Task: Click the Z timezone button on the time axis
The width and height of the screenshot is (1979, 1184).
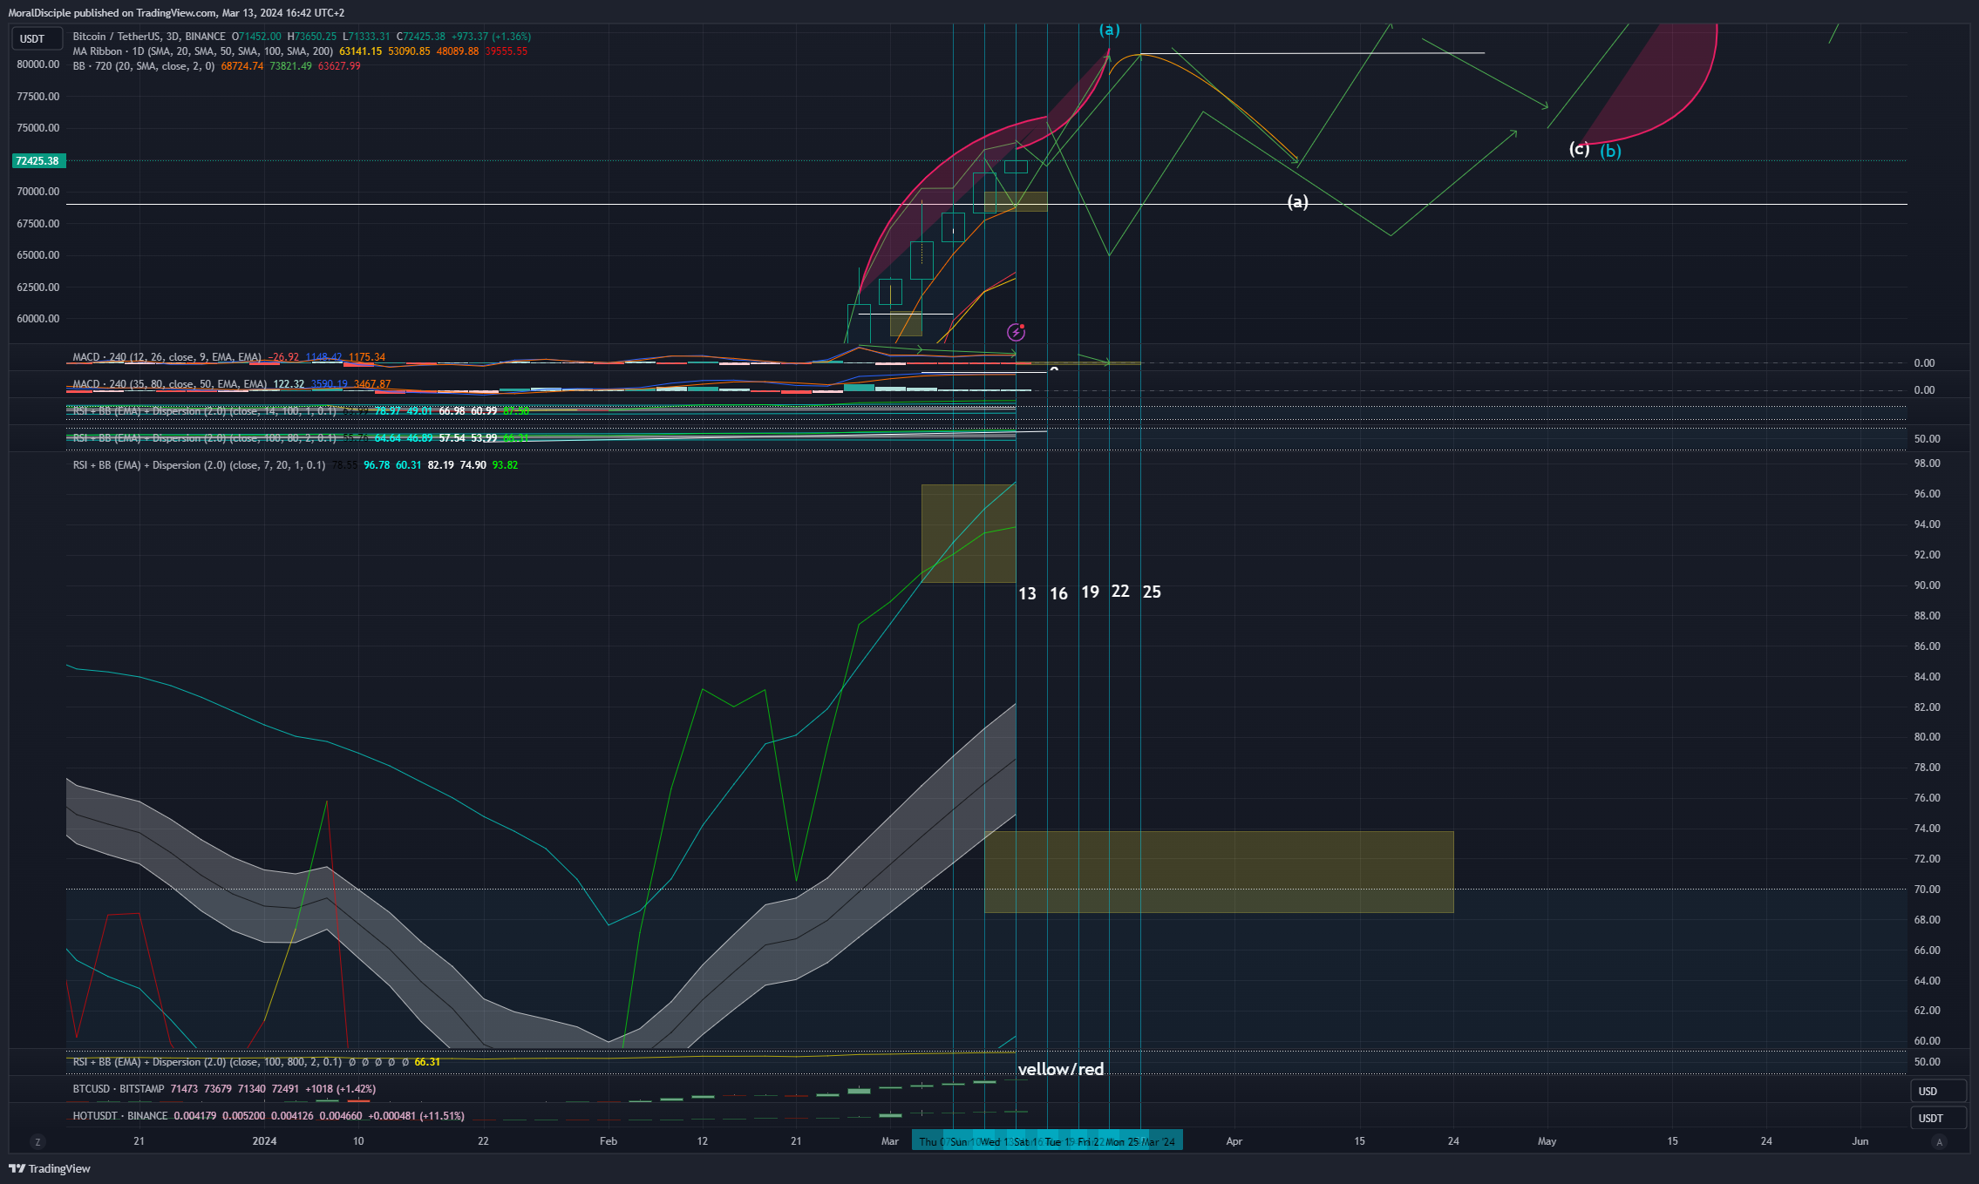Action: pos(37,1141)
